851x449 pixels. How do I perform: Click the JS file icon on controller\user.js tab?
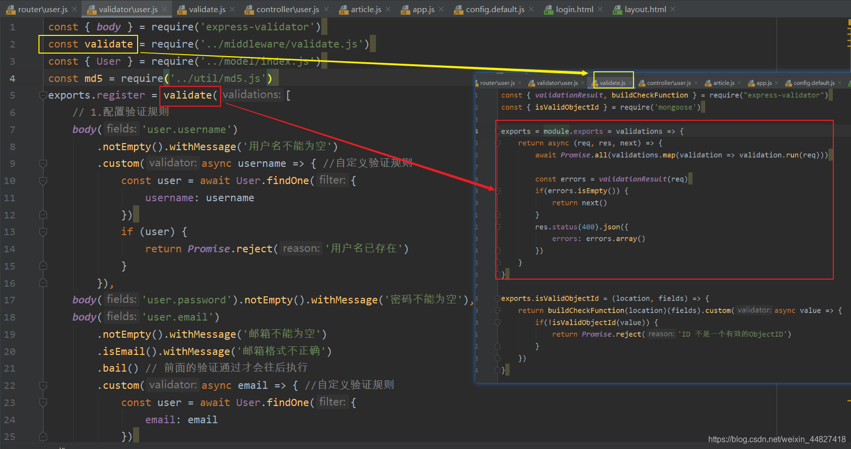[248, 10]
